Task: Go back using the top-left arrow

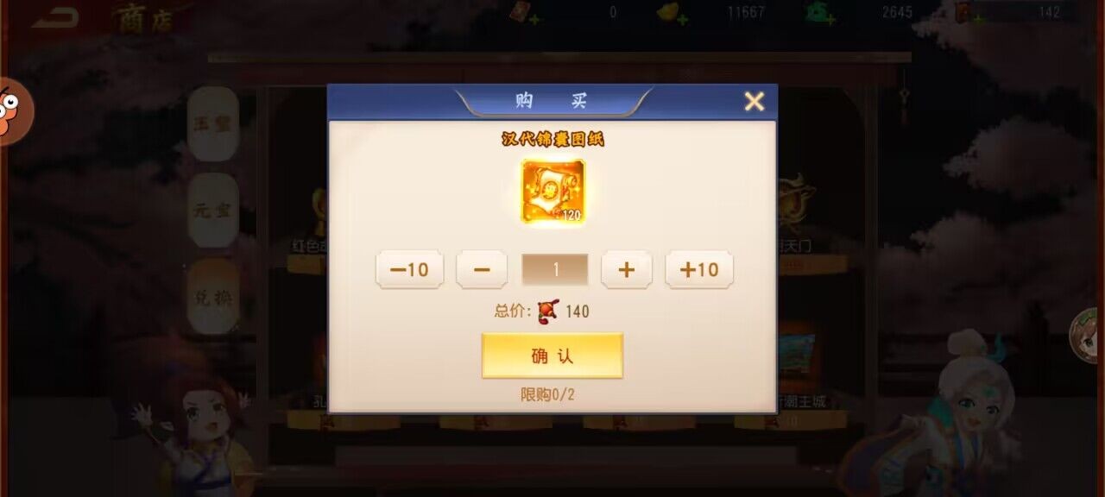Action: pos(55,16)
